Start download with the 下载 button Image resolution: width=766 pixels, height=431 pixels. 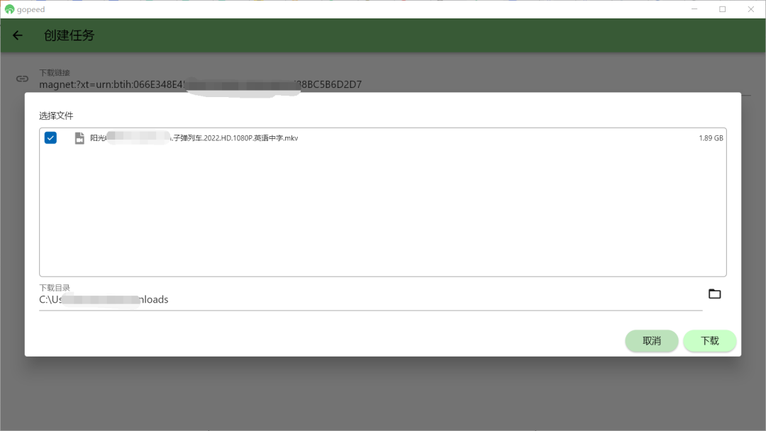709,341
